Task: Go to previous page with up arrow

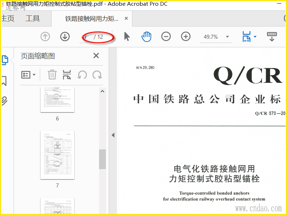Action: [45, 37]
